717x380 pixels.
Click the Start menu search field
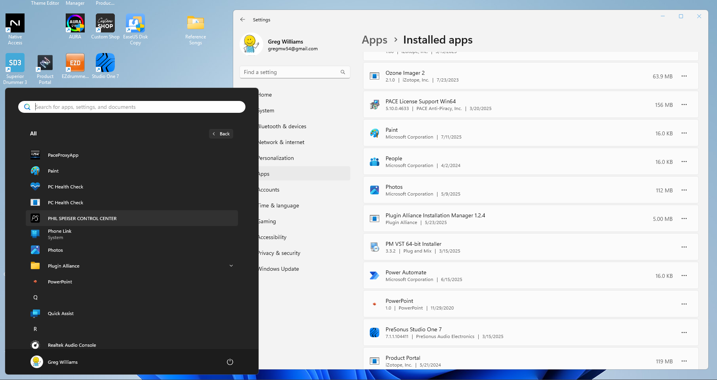click(x=132, y=107)
